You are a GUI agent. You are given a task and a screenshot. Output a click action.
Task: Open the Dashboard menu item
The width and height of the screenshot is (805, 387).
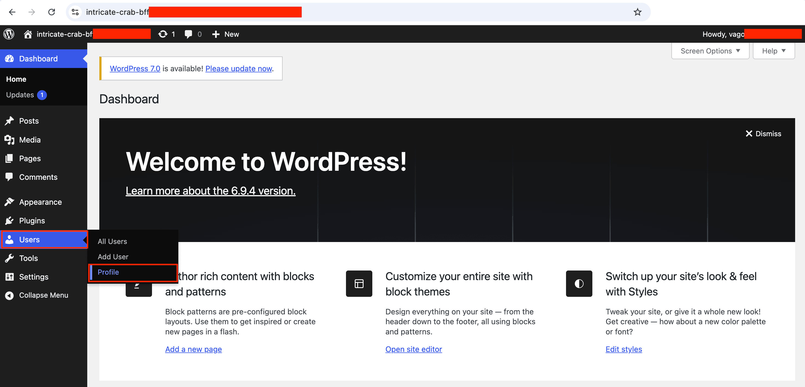point(44,59)
